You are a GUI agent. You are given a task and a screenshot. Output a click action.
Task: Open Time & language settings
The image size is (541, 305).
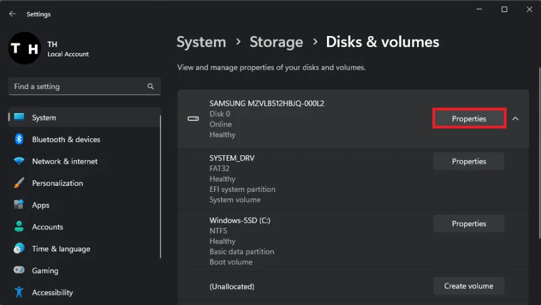click(84, 248)
